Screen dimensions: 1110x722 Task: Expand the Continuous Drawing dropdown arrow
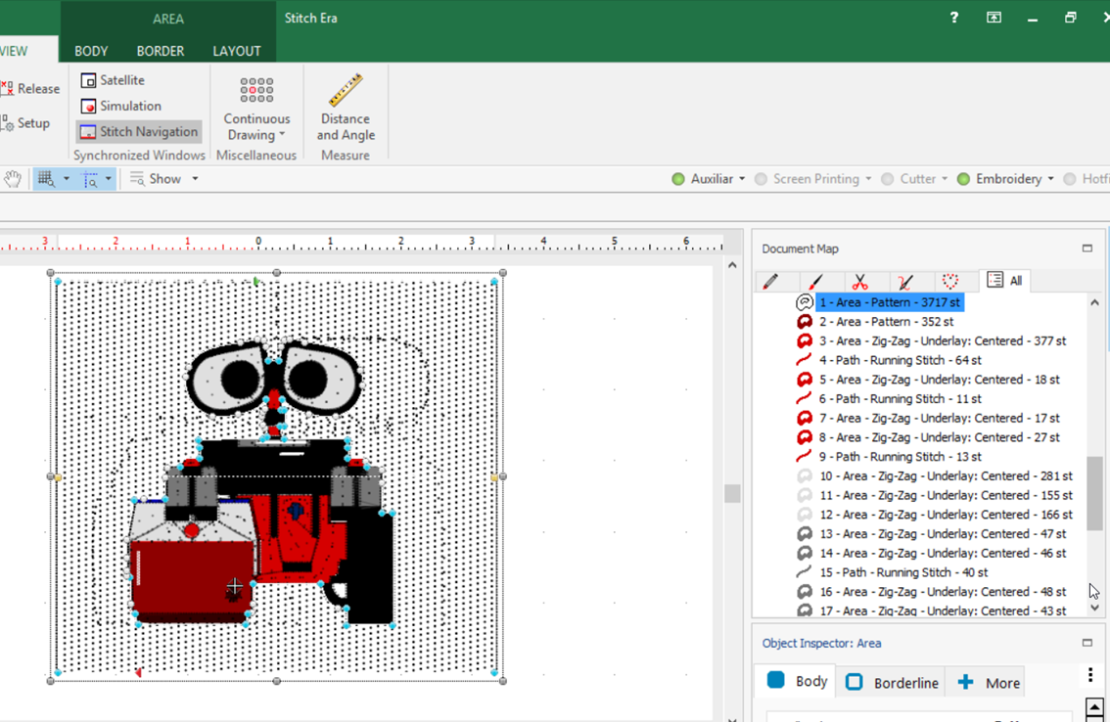click(282, 134)
